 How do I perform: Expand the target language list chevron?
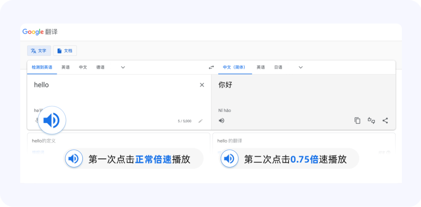pos(301,67)
